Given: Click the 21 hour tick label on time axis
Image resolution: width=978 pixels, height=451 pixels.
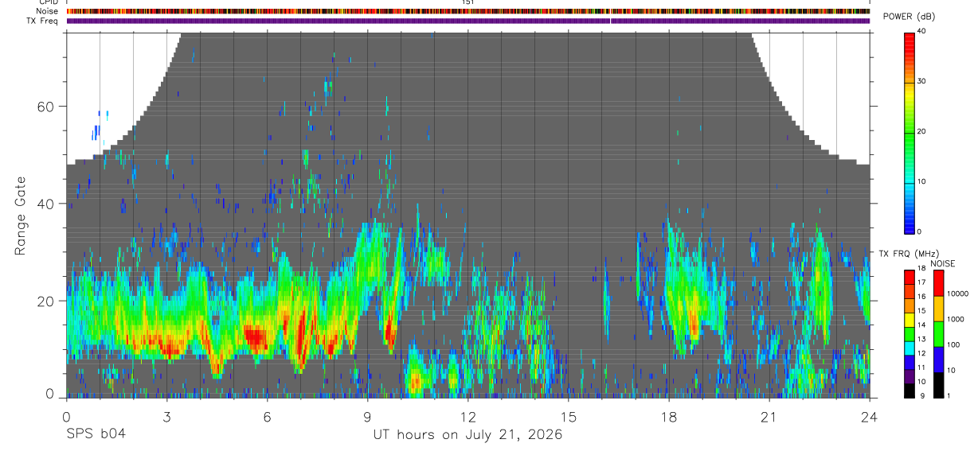Looking at the screenshot, I should 769,416.
